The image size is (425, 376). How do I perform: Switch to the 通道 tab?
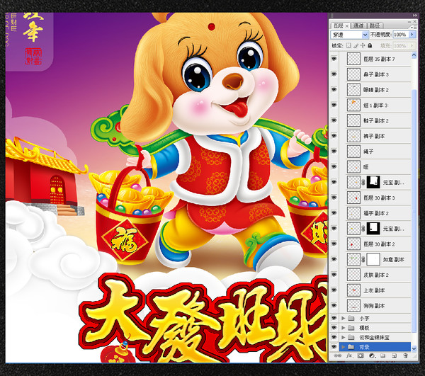[x=358, y=25]
